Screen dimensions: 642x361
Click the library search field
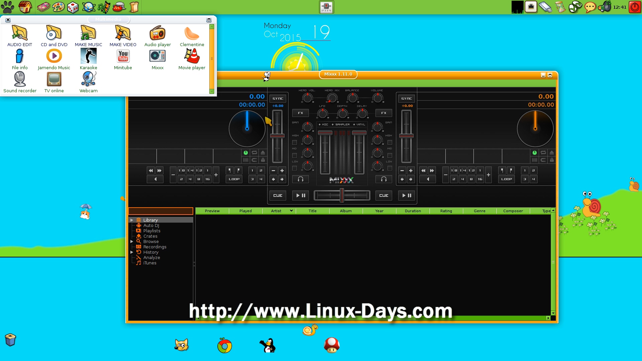click(161, 211)
